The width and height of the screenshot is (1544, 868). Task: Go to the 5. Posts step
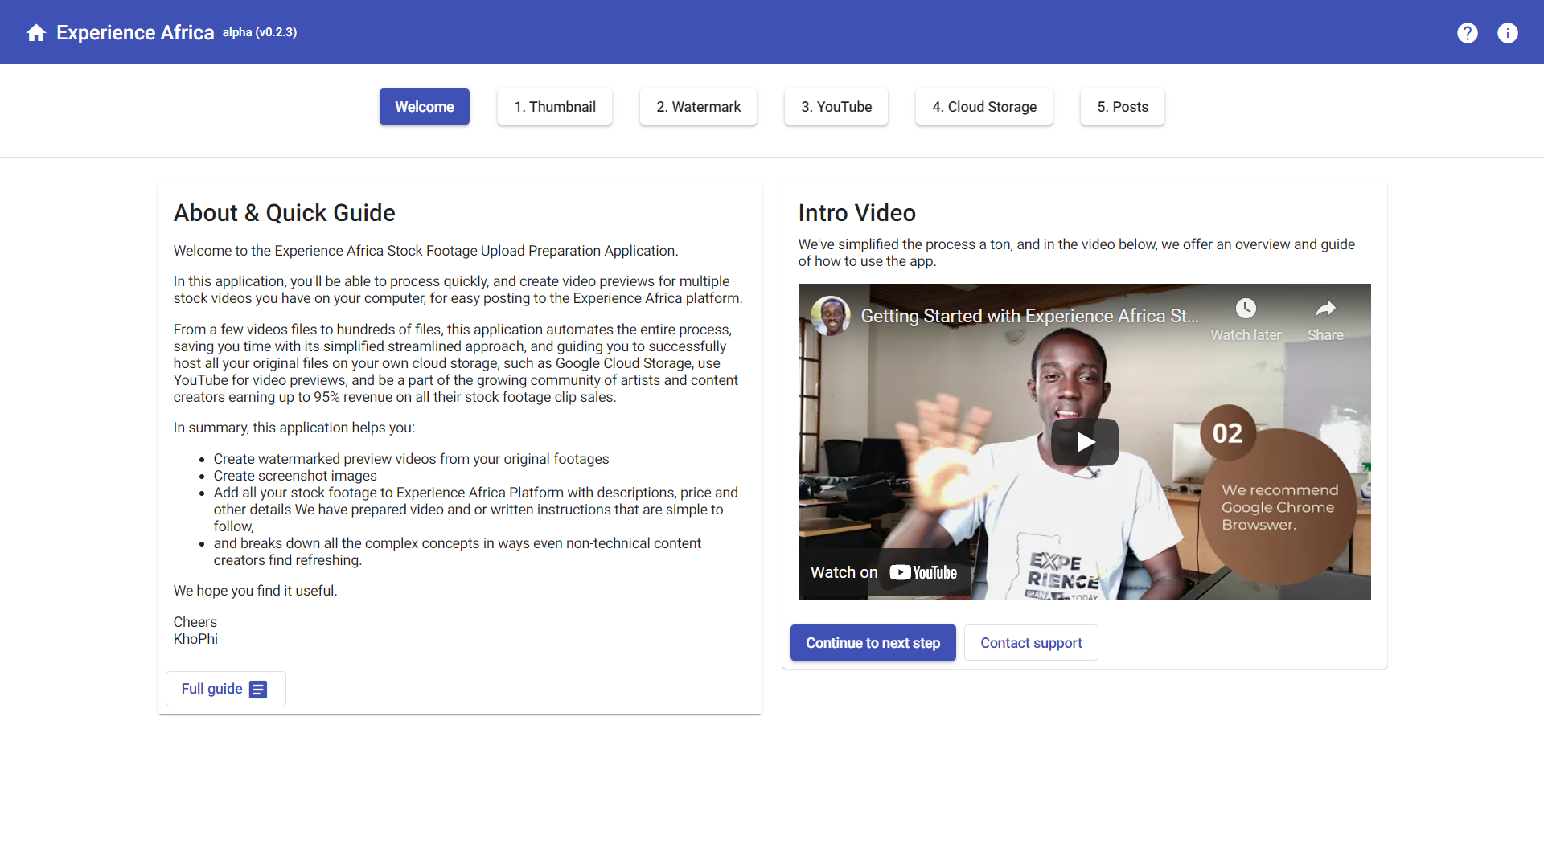click(1123, 107)
